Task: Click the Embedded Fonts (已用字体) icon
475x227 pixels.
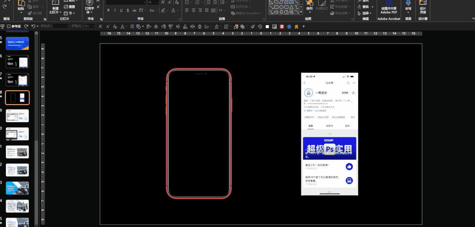Action: [x=89, y=4]
